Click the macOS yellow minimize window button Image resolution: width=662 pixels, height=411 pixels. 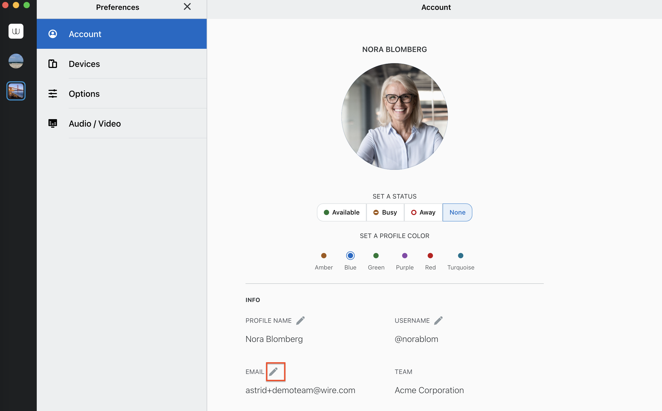(x=16, y=5)
